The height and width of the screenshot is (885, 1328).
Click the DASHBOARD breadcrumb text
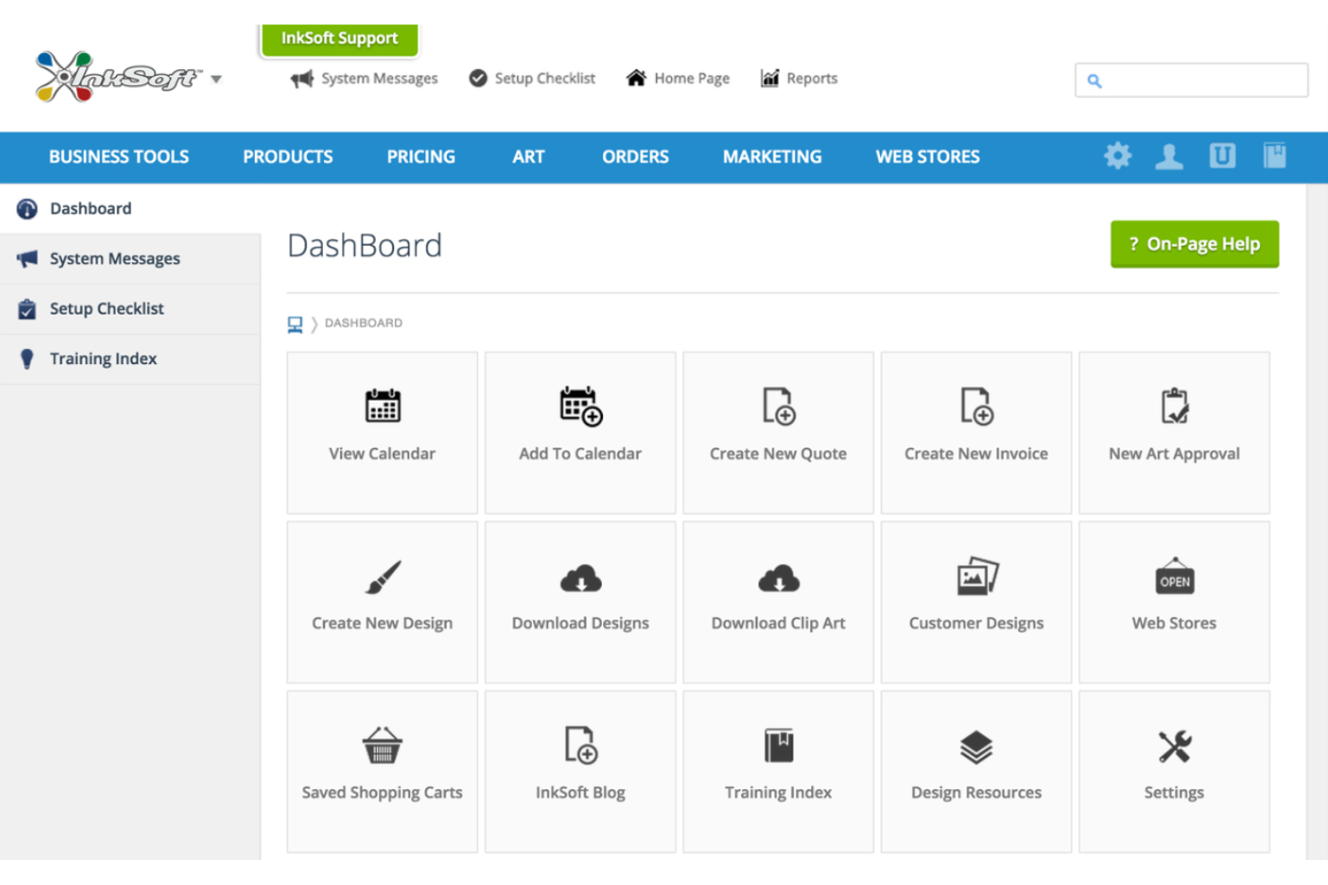coord(363,323)
